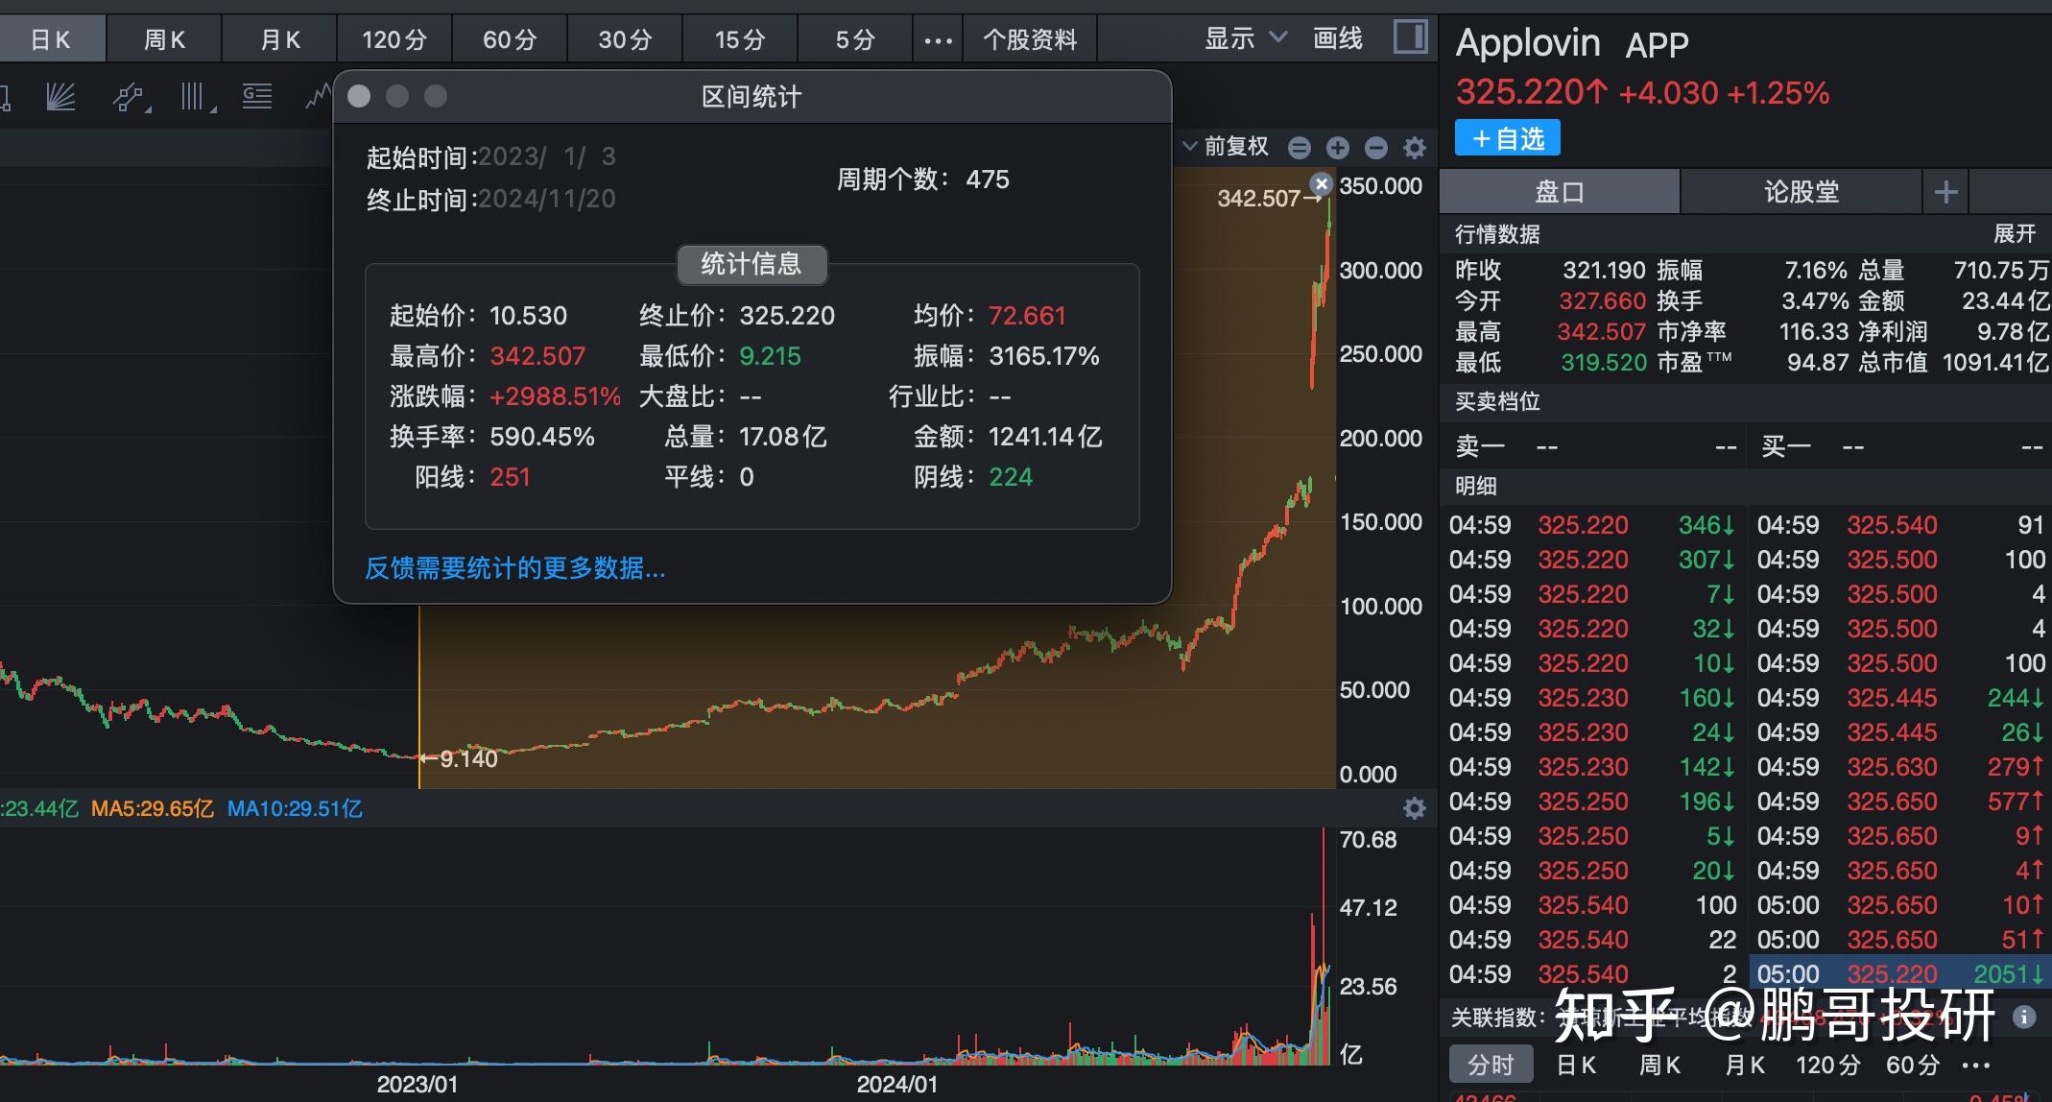Click the 今开 value 327.660
Image resolution: width=2052 pixels, height=1102 pixels.
pos(1602,301)
